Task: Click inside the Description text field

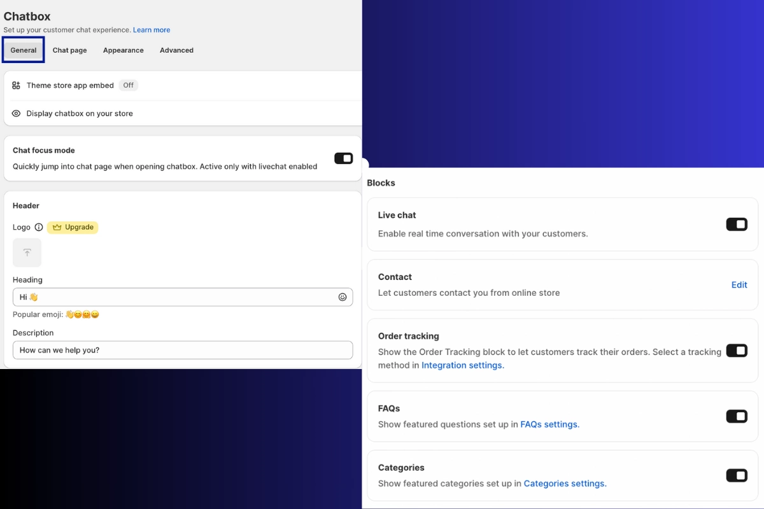Action: [x=183, y=350]
